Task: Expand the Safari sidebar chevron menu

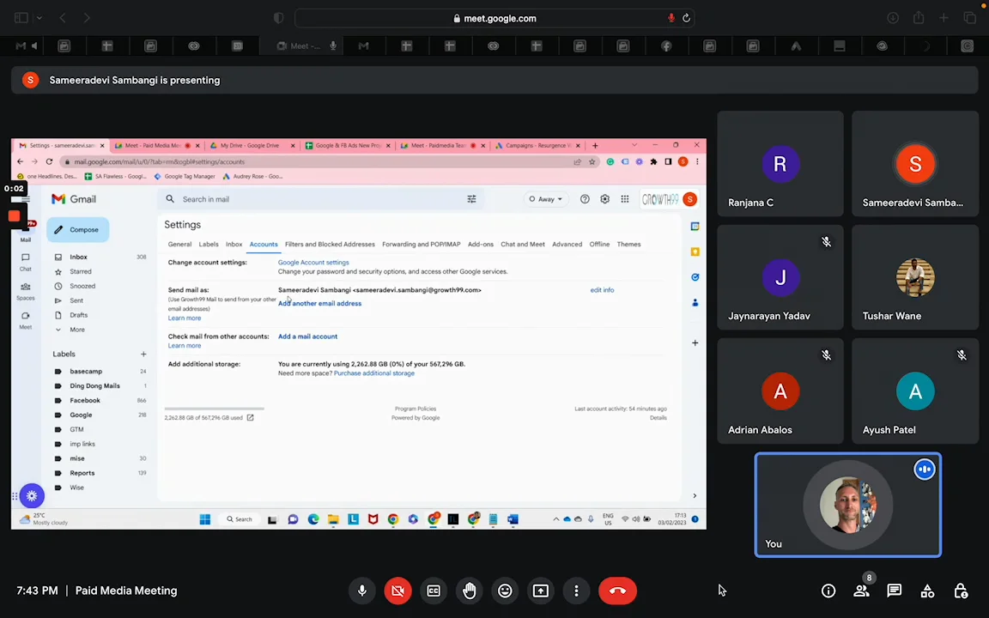Action: tap(39, 18)
